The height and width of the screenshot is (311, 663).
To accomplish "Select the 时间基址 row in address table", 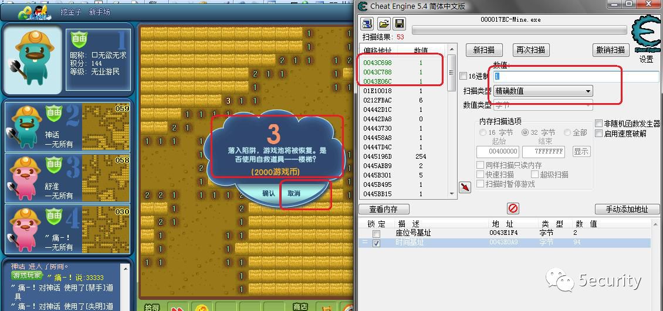I will 503,242.
